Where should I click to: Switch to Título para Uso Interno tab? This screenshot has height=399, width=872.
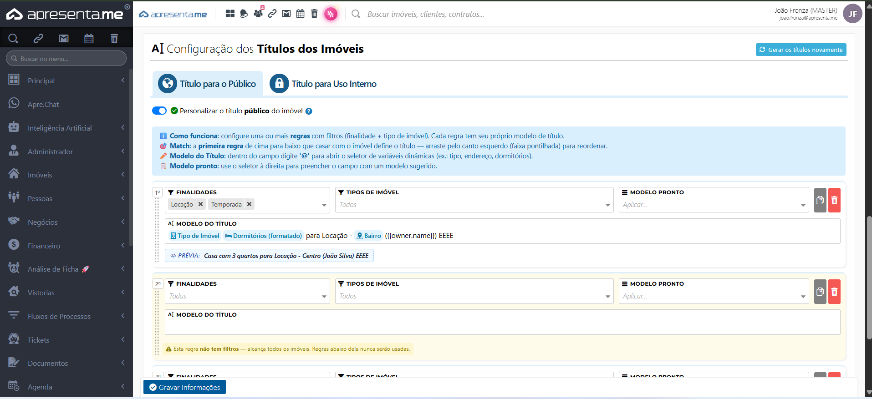point(323,84)
